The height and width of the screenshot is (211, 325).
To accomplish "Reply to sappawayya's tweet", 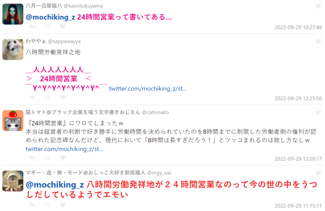I will click(x=32, y=98).
